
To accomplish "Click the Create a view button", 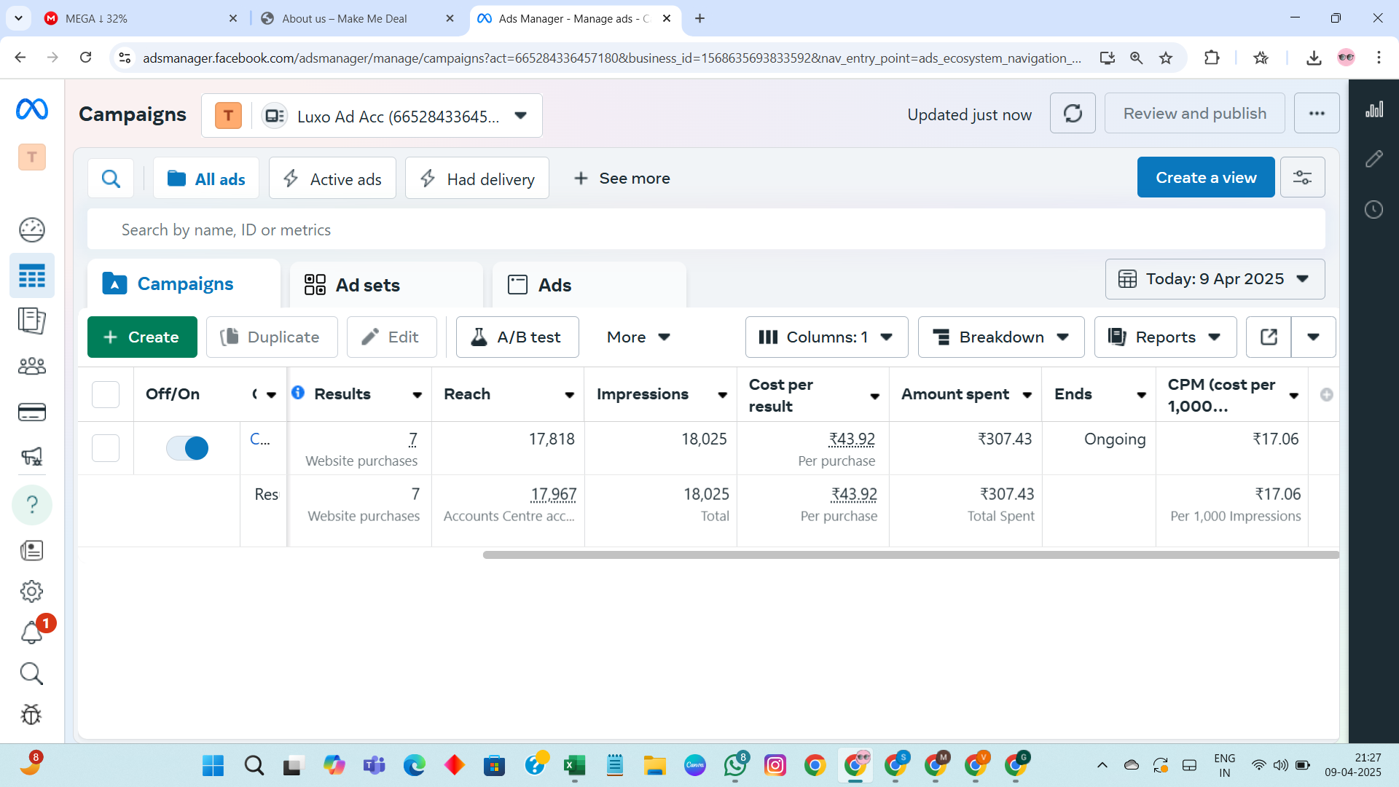I will point(1205,178).
